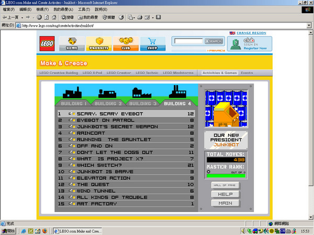The image size is (314, 235).
Task: Click the Building 1 factory silhouette
Action: pyautogui.click(x=72, y=93)
